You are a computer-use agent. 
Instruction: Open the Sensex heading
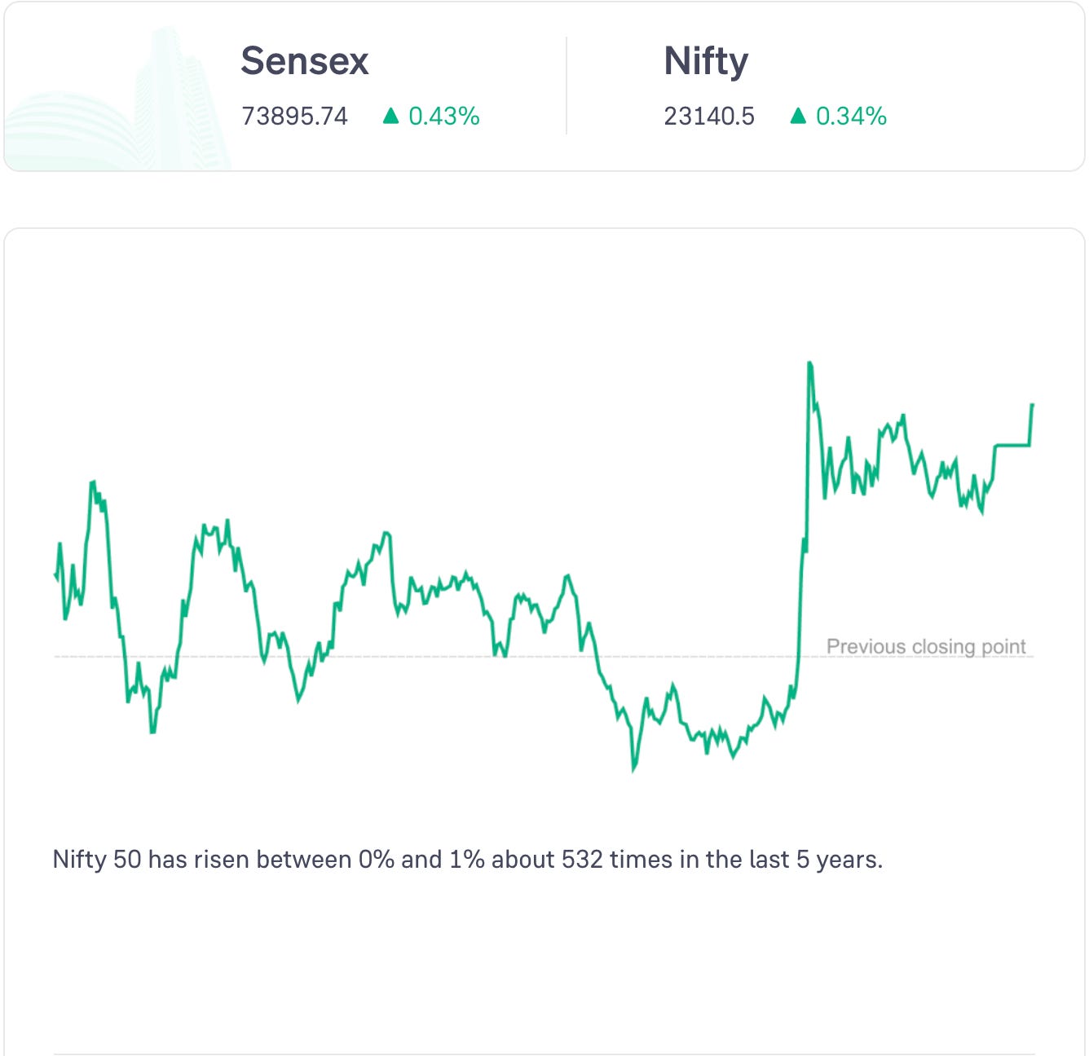pyautogui.click(x=305, y=61)
